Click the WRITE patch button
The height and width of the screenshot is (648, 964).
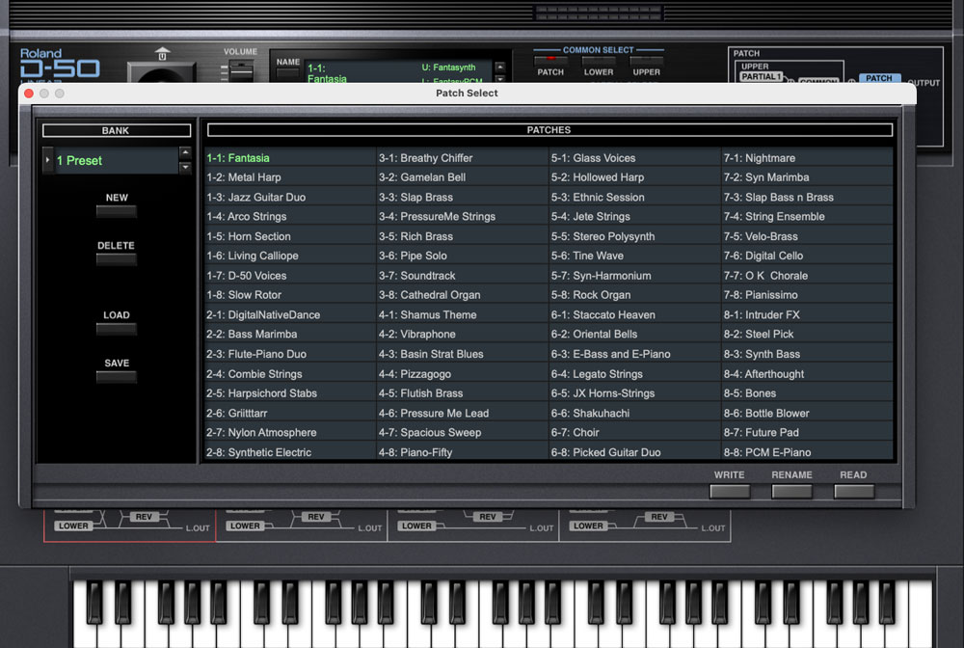pos(730,491)
